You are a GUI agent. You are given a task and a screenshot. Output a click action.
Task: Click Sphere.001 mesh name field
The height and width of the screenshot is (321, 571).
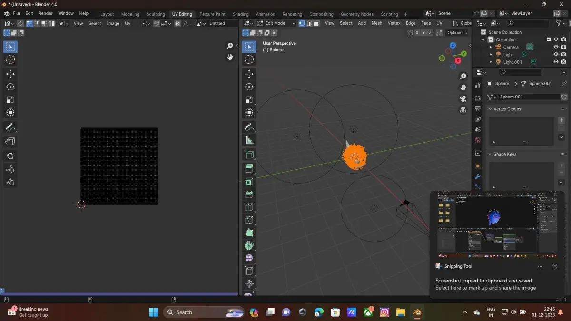[x=529, y=97]
